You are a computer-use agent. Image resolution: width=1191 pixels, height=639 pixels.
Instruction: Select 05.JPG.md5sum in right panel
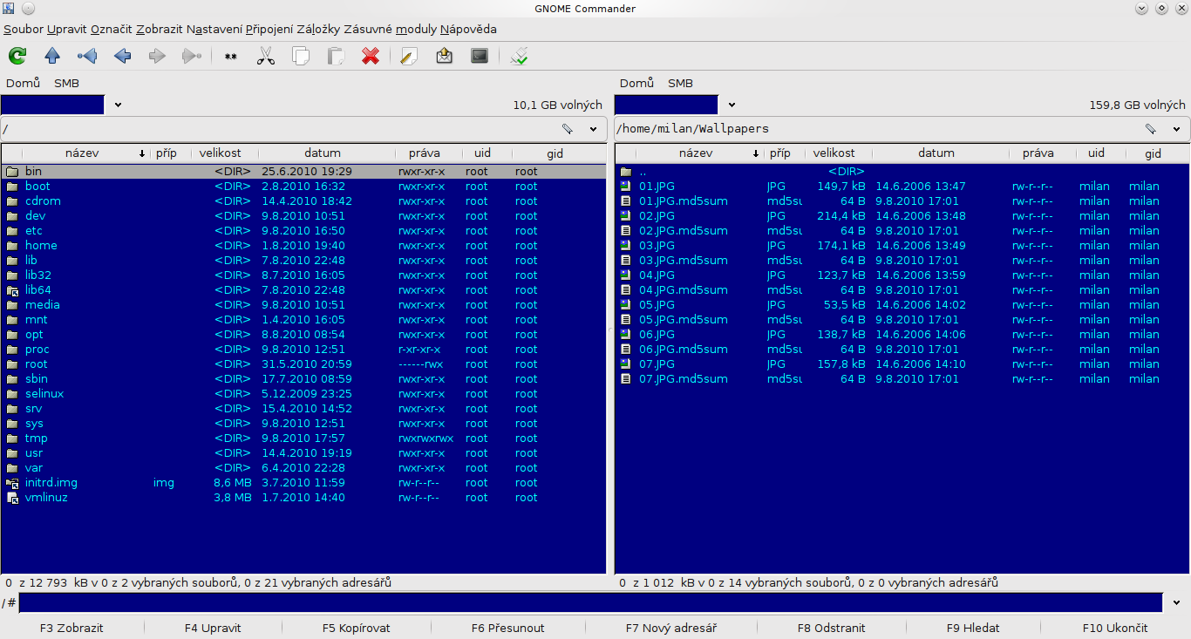coord(902,320)
